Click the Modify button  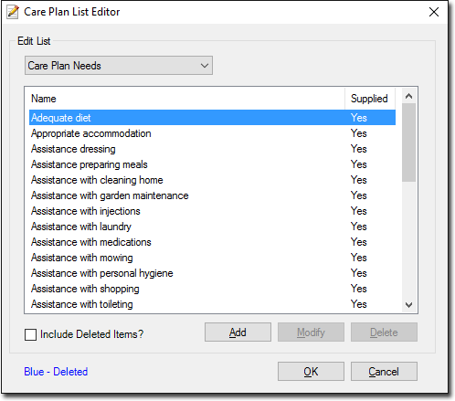[311, 332]
